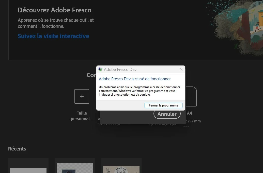
Task: Select the A4 document preset icon
Action: tap(191, 96)
